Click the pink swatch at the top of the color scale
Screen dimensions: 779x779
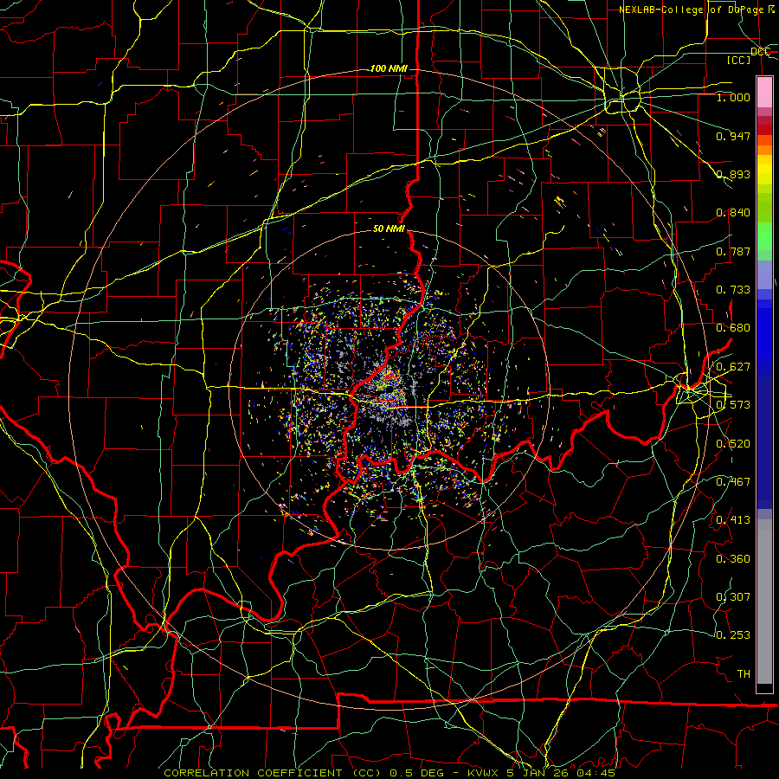[764, 92]
